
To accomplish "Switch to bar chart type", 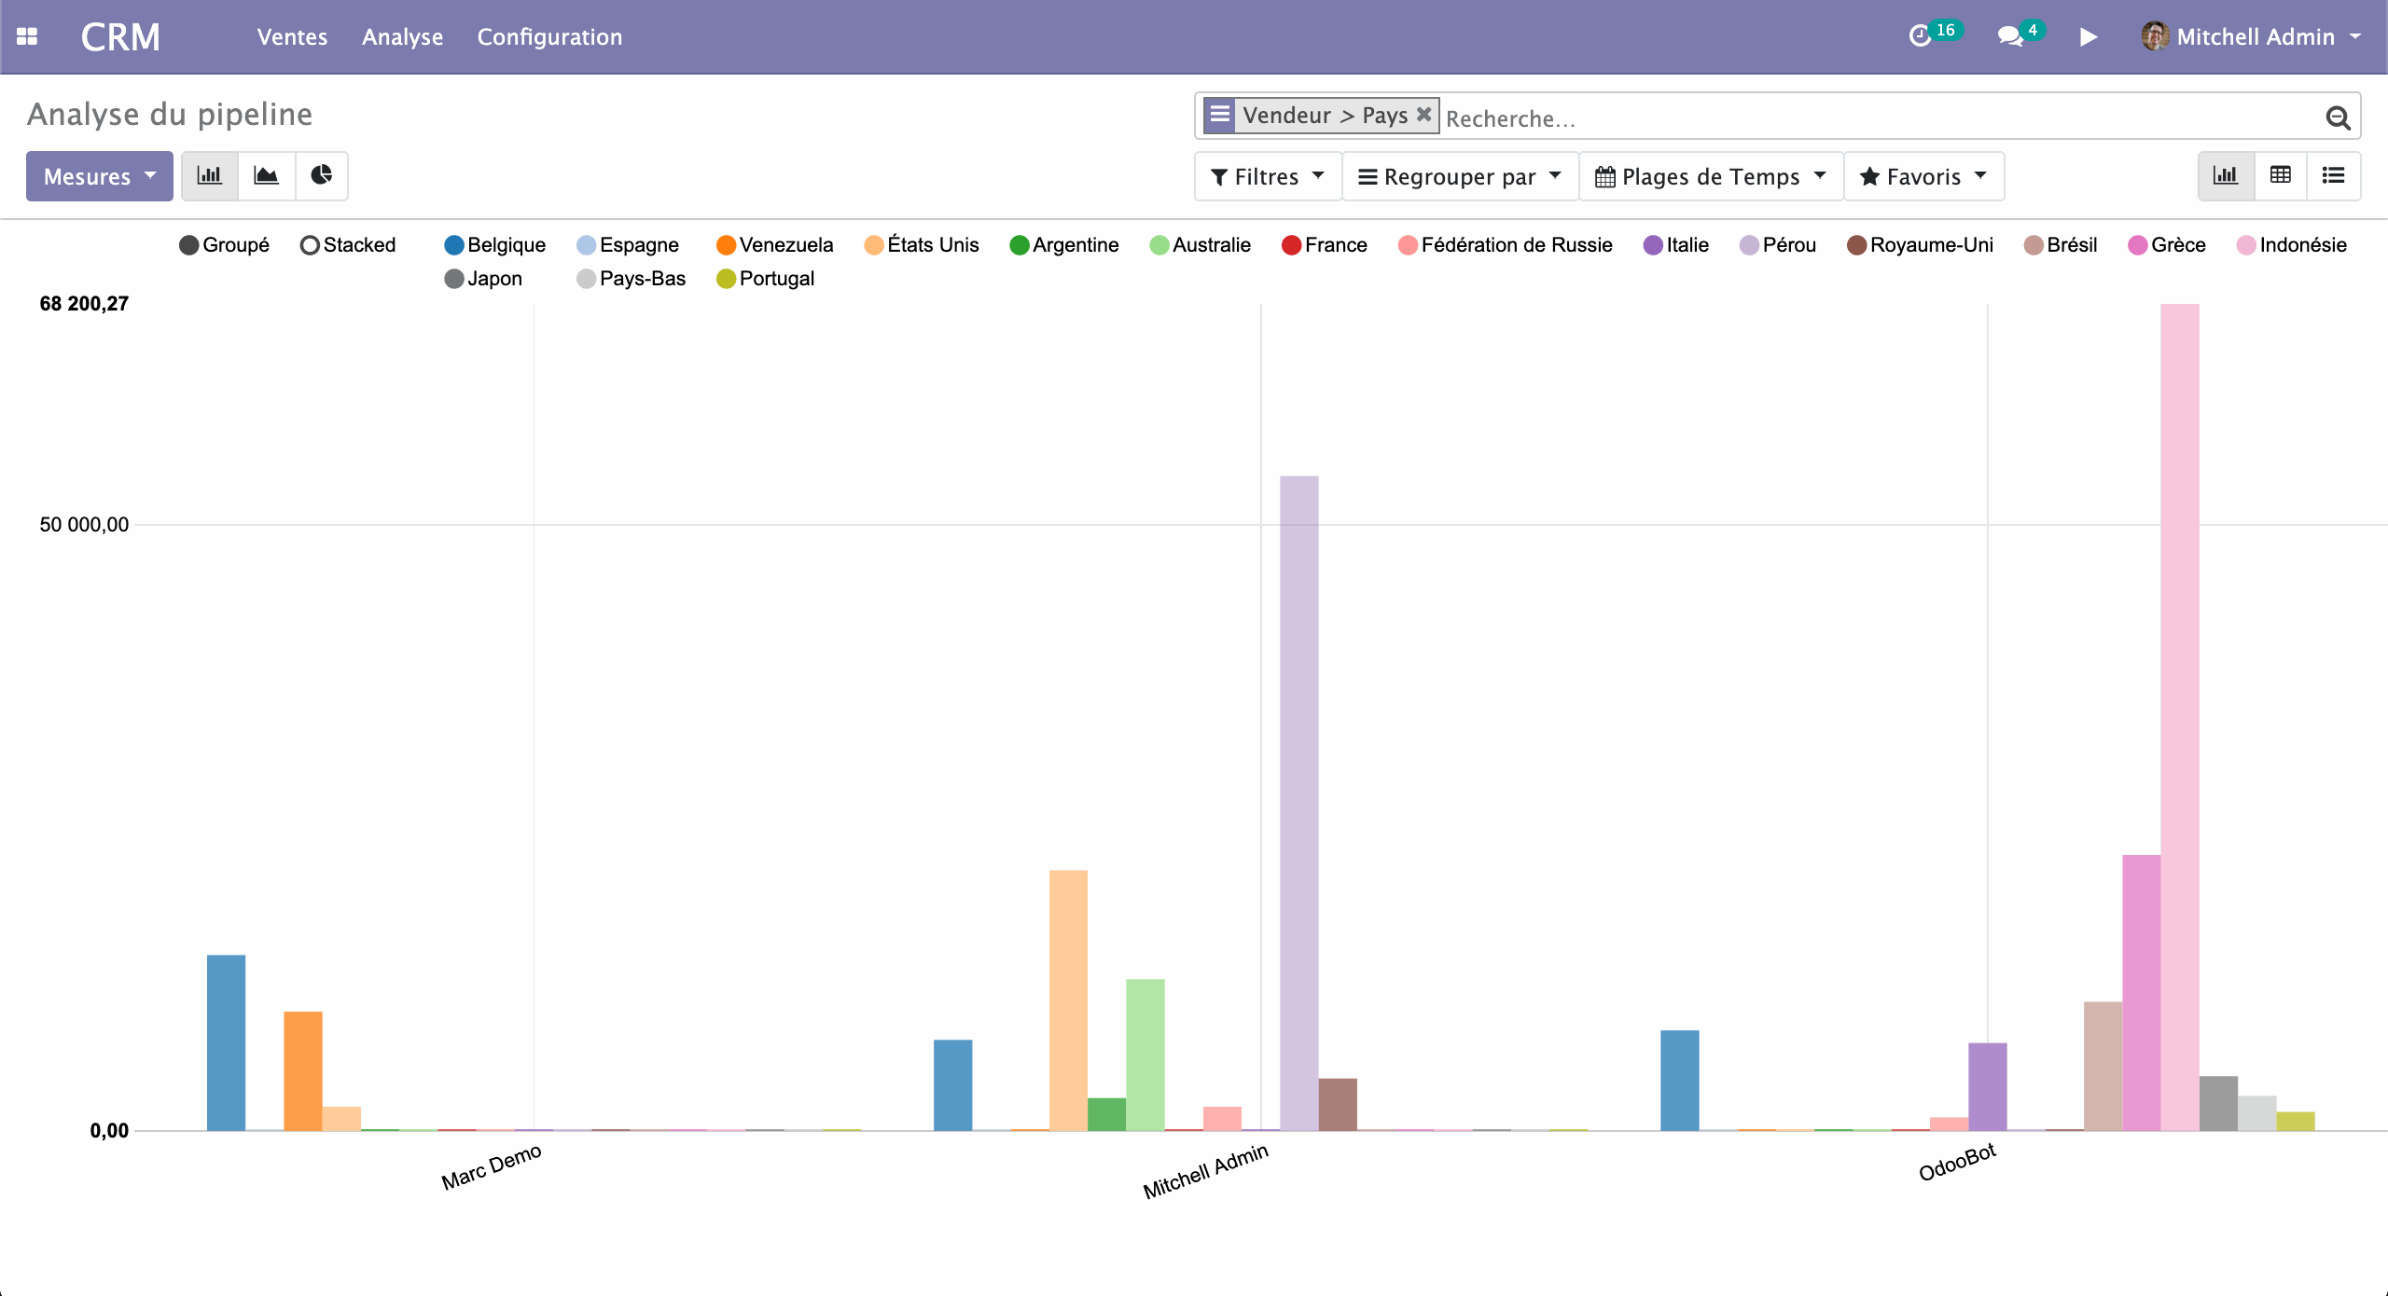I will 210,175.
